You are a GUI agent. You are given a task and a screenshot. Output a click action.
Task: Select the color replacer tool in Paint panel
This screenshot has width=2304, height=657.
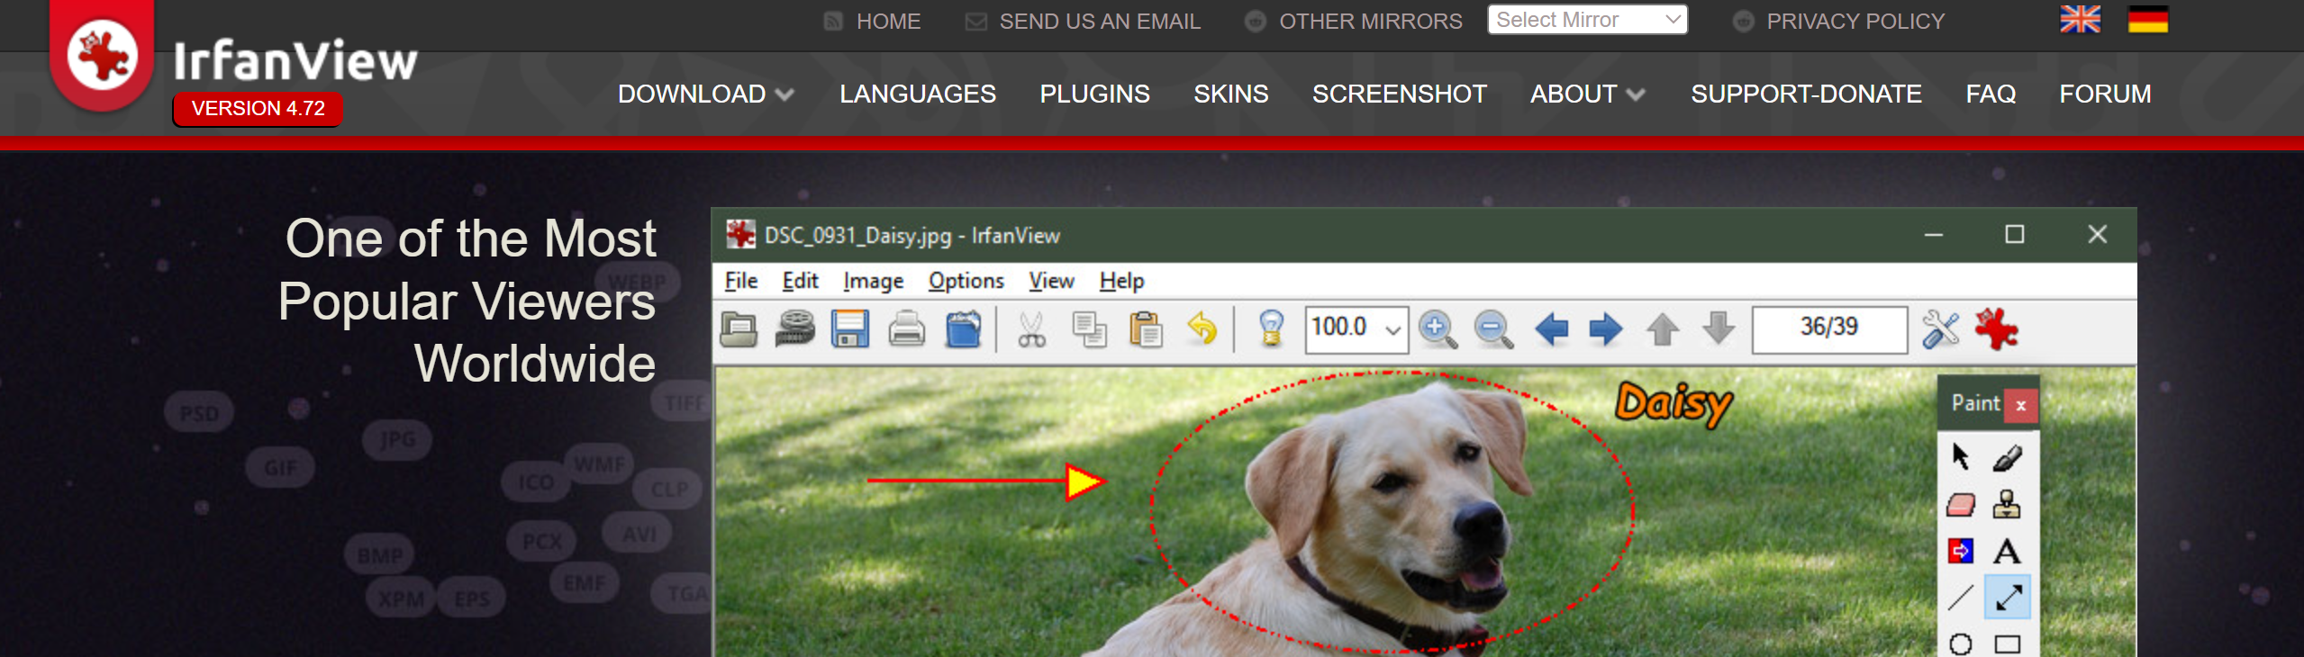pos(1961,551)
